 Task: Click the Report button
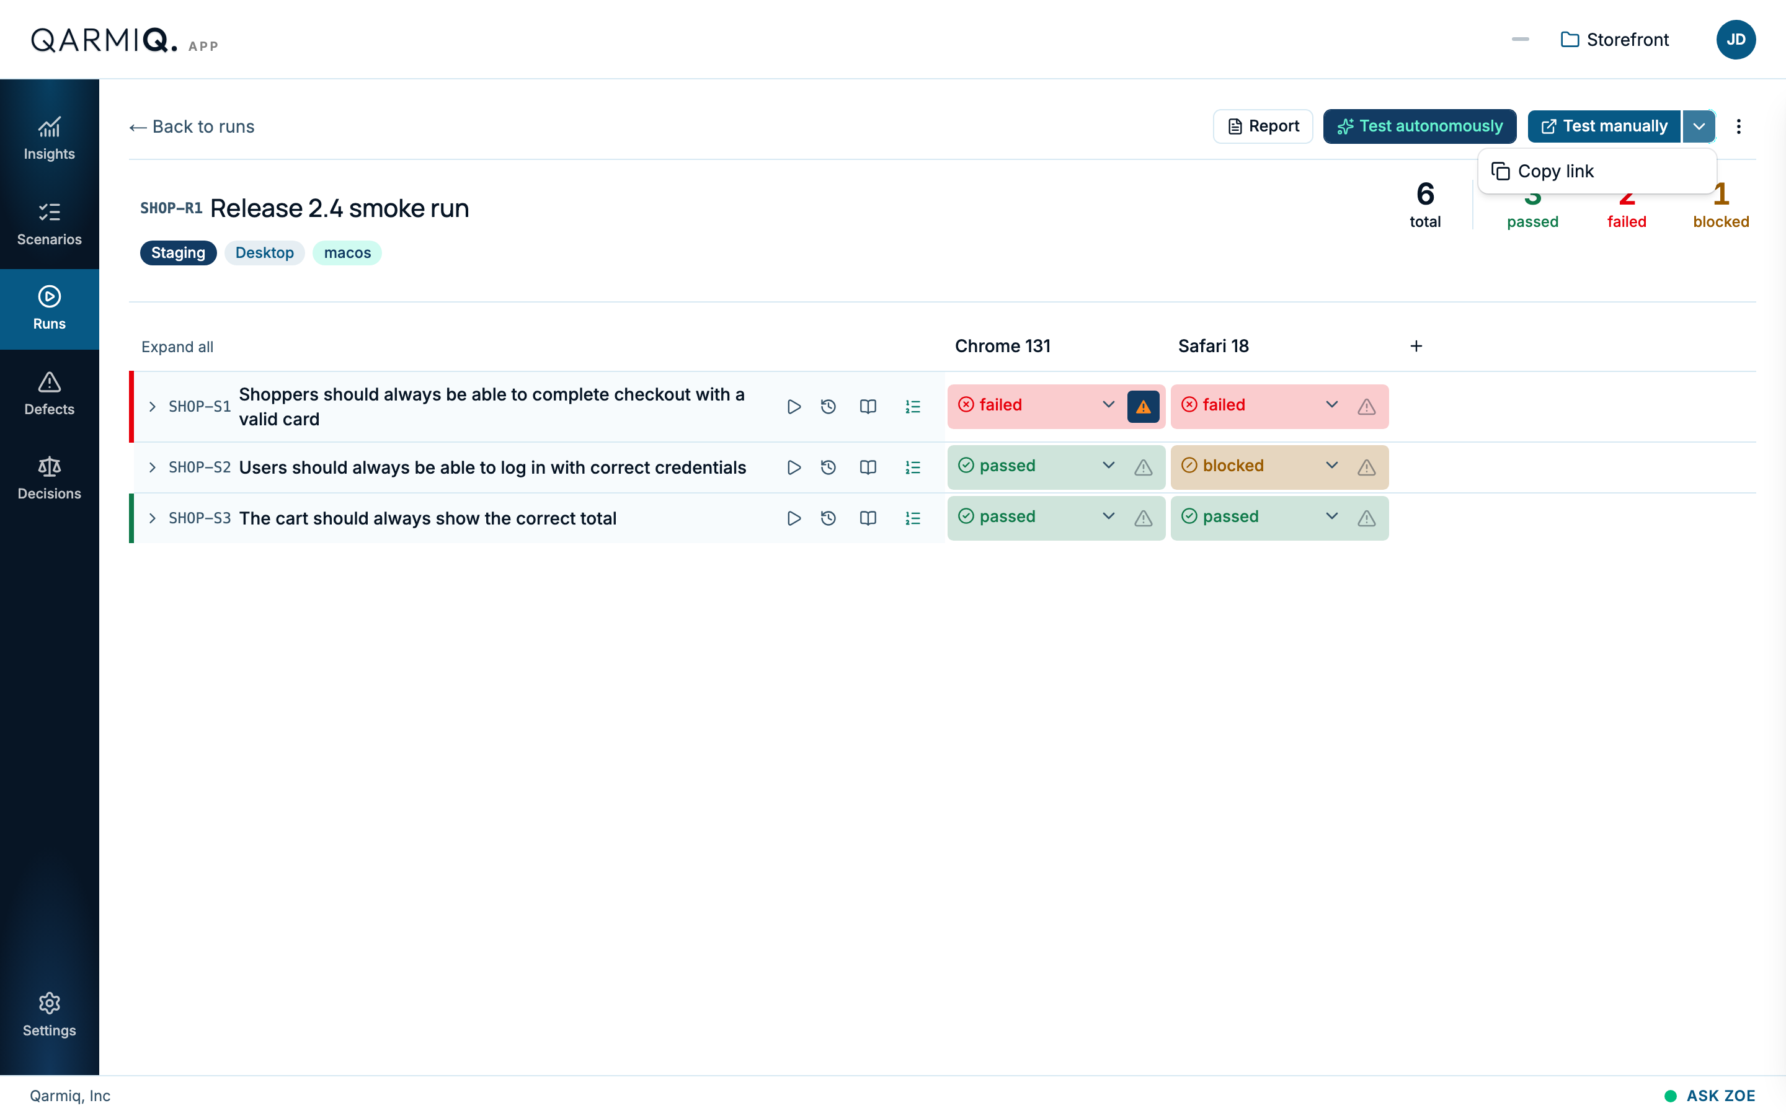tap(1263, 126)
